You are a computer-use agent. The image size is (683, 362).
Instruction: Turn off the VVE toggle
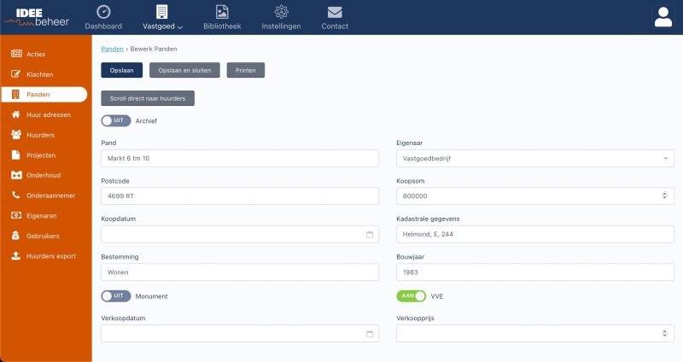coord(411,296)
